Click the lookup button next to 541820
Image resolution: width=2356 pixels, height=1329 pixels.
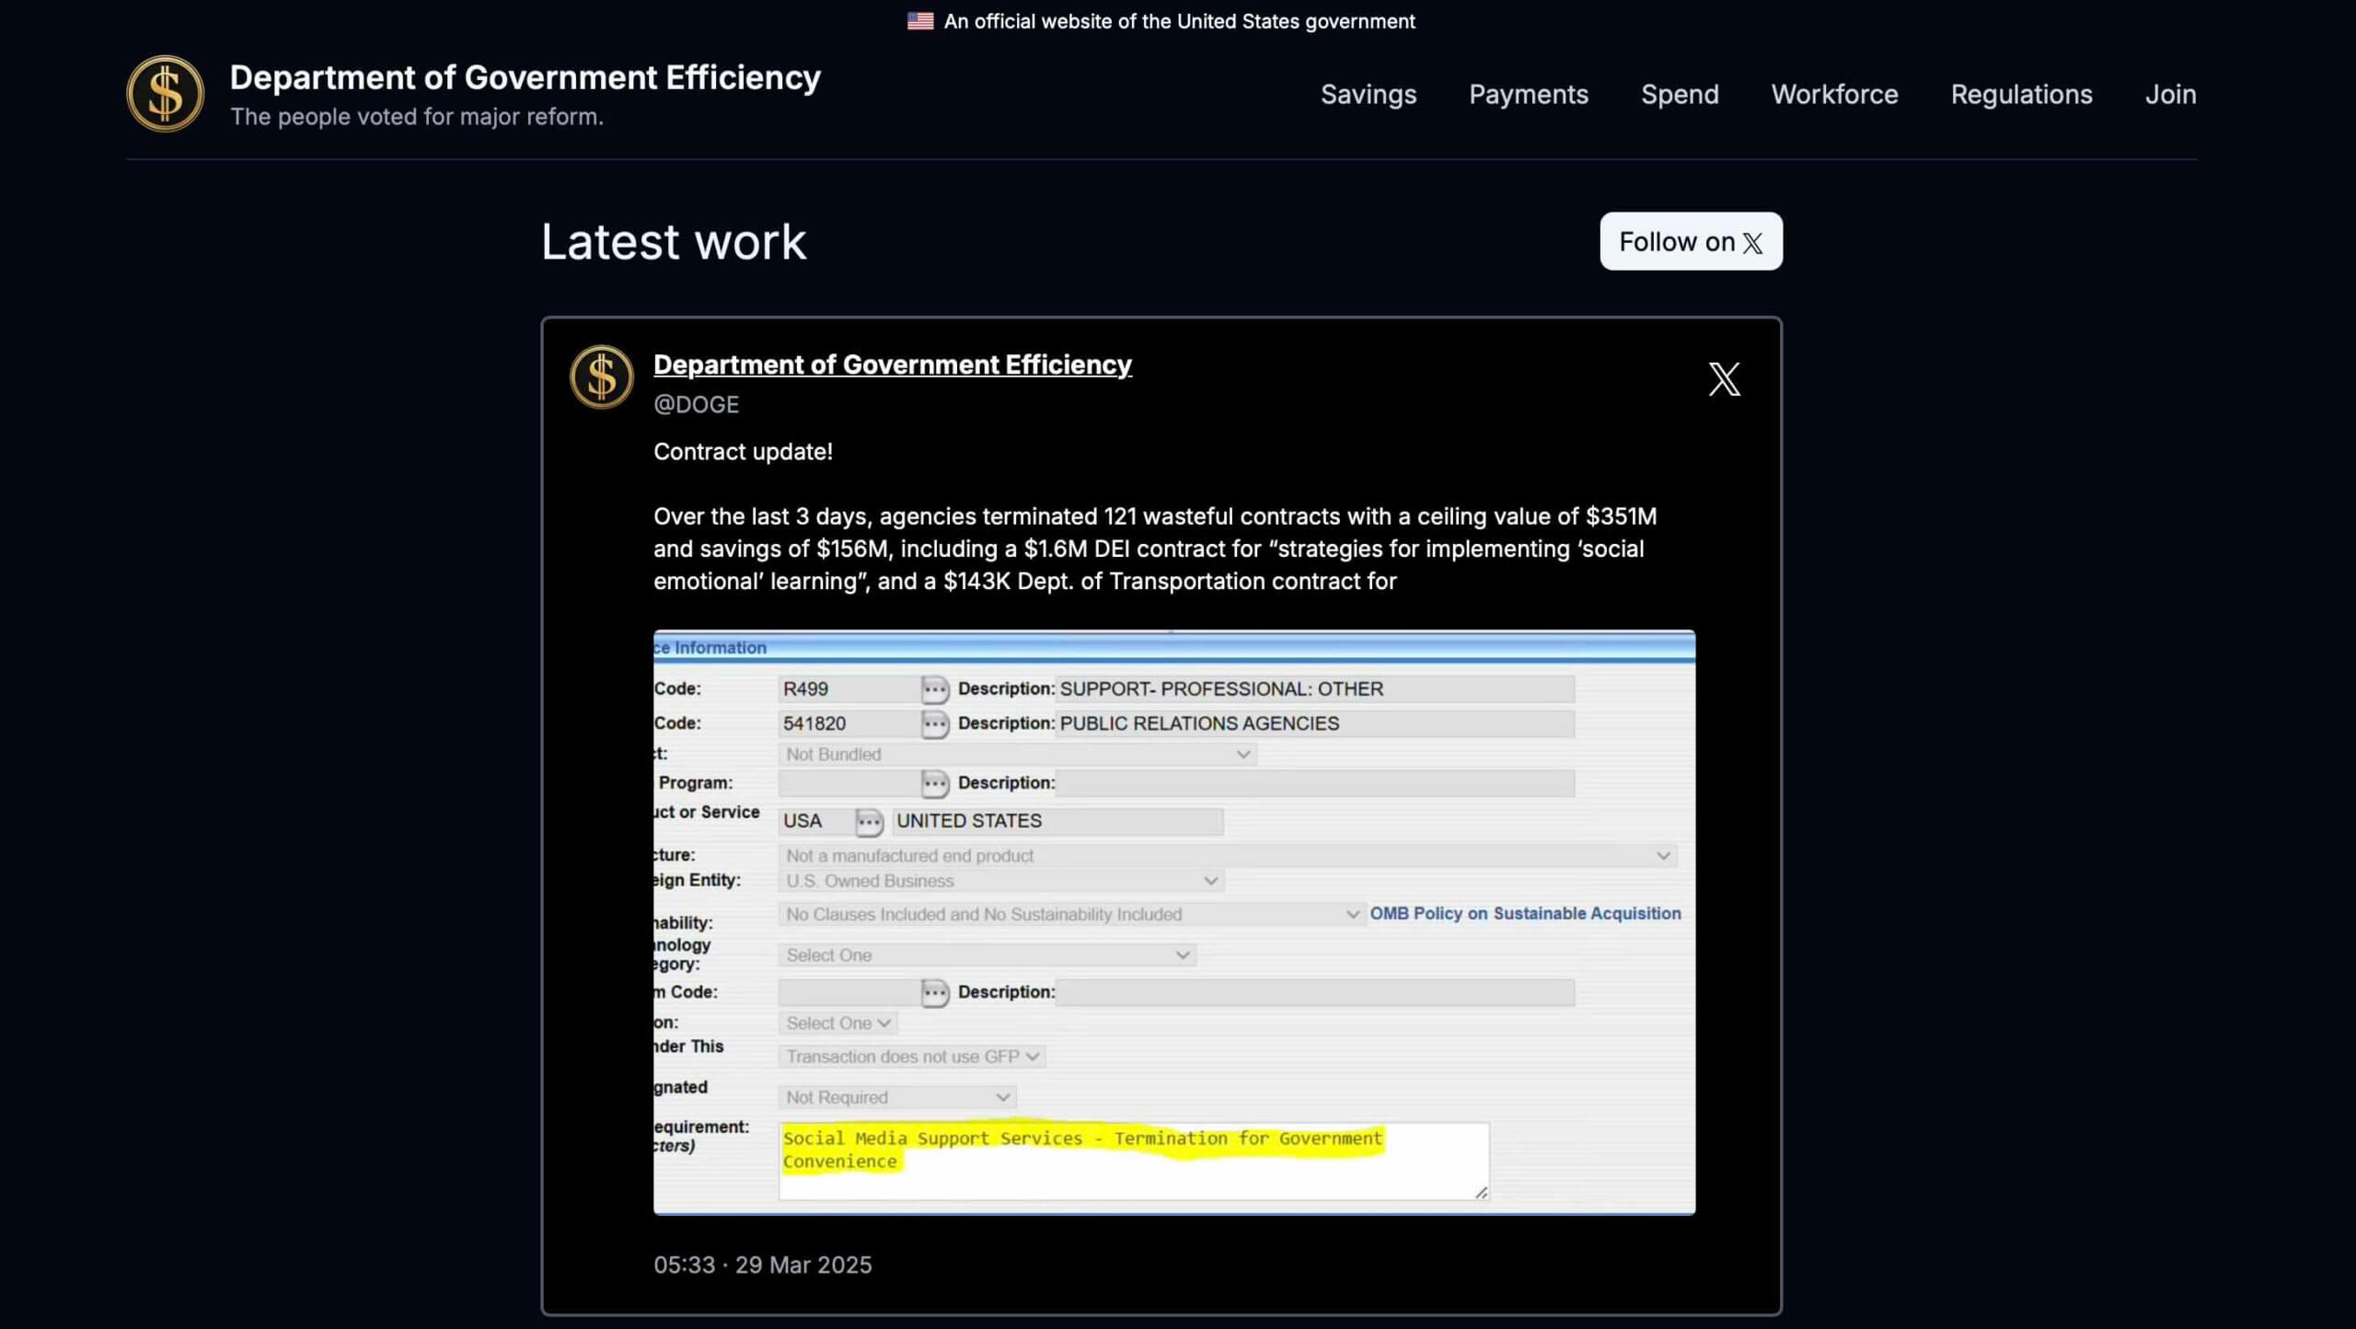point(934,723)
